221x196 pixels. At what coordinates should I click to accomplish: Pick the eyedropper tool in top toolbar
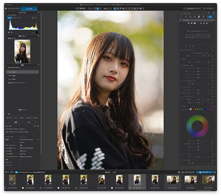(x=121, y=9)
